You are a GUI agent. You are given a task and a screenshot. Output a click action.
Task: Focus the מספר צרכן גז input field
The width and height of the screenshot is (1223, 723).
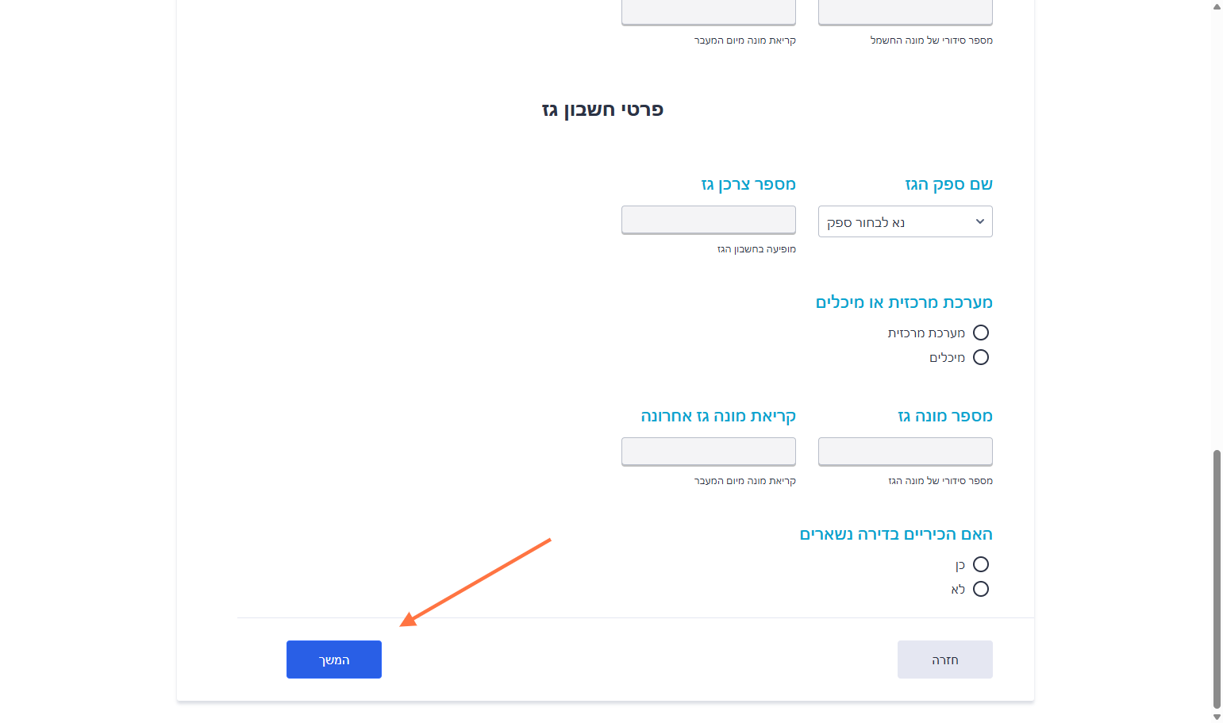[x=708, y=220]
